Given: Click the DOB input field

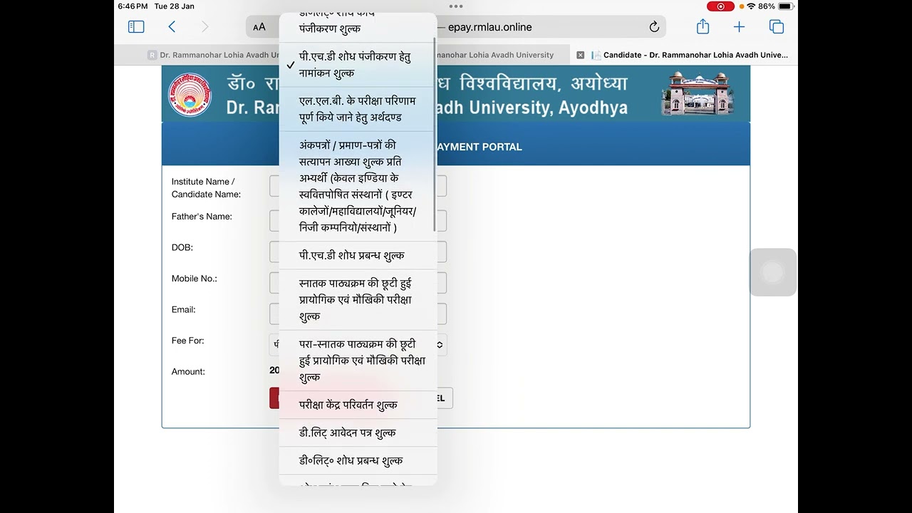Looking at the screenshot, I should pos(358,252).
